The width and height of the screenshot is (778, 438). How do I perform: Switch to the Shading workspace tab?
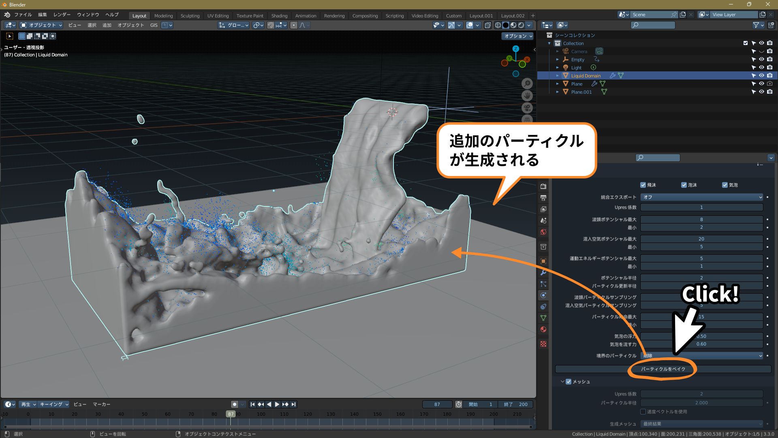point(279,16)
